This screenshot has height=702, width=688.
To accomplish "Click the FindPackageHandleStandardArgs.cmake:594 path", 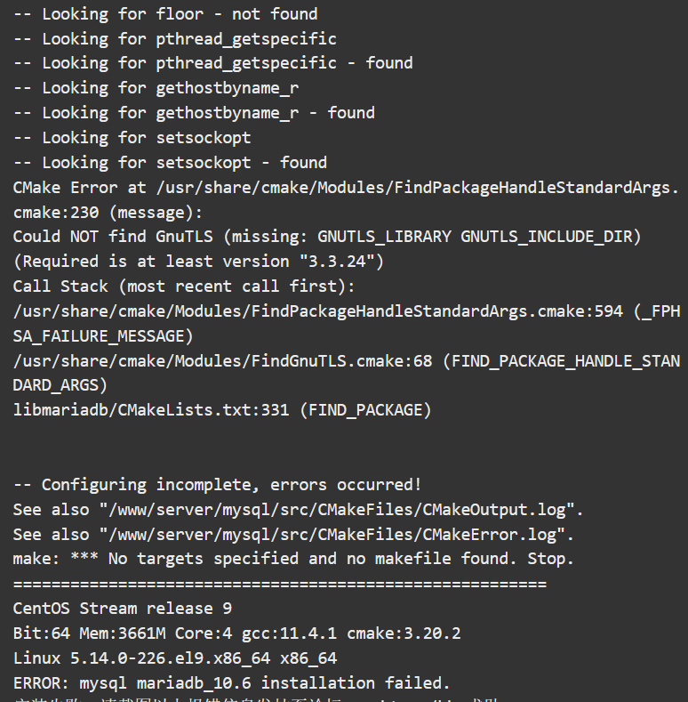I will (318, 311).
